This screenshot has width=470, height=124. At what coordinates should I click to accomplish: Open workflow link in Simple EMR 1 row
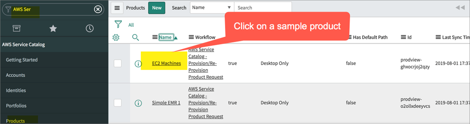tap(206, 103)
